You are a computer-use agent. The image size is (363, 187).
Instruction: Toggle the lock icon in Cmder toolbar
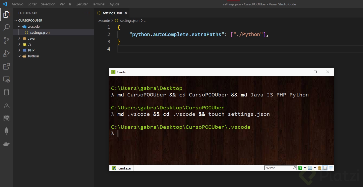pyautogui.click(x=319, y=168)
